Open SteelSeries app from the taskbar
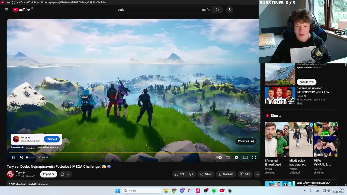The width and height of the screenshot is (347, 195). pyautogui.click(x=230, y=191)
